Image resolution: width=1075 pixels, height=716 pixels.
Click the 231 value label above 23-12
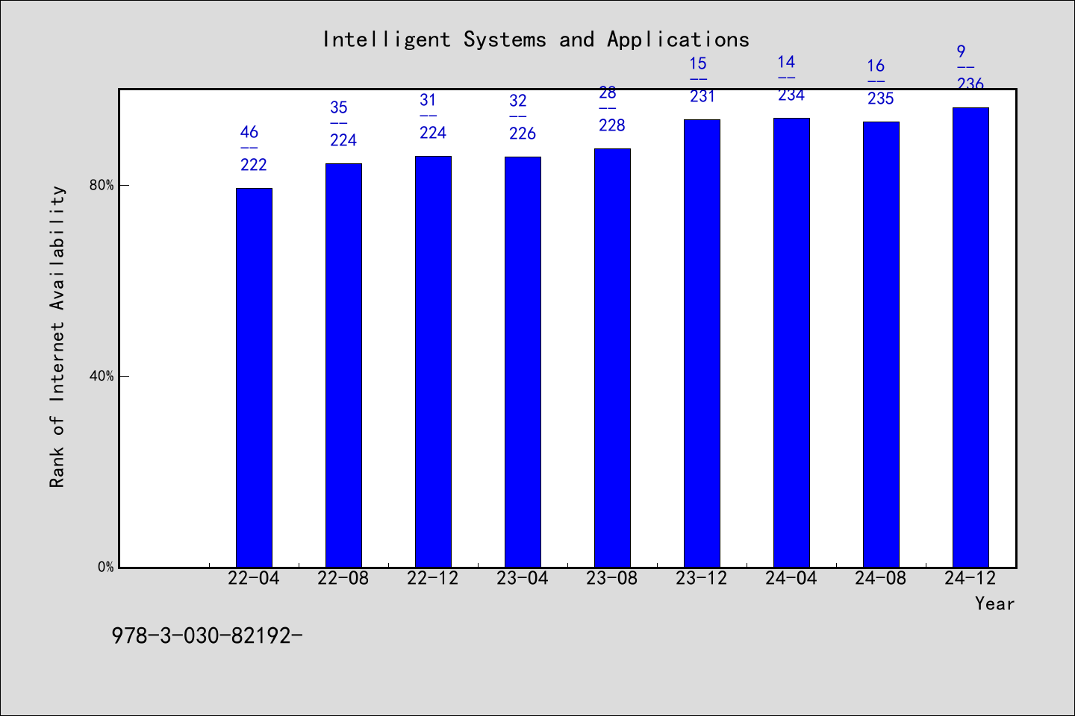[x=702, y=96]
